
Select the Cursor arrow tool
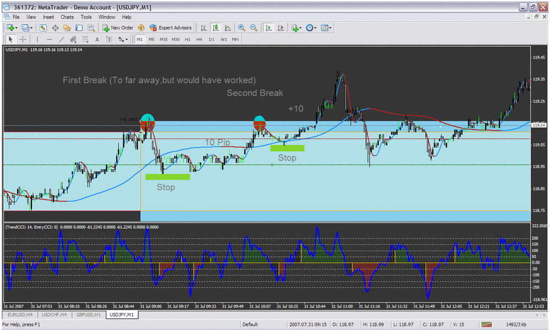pos(10,39)
